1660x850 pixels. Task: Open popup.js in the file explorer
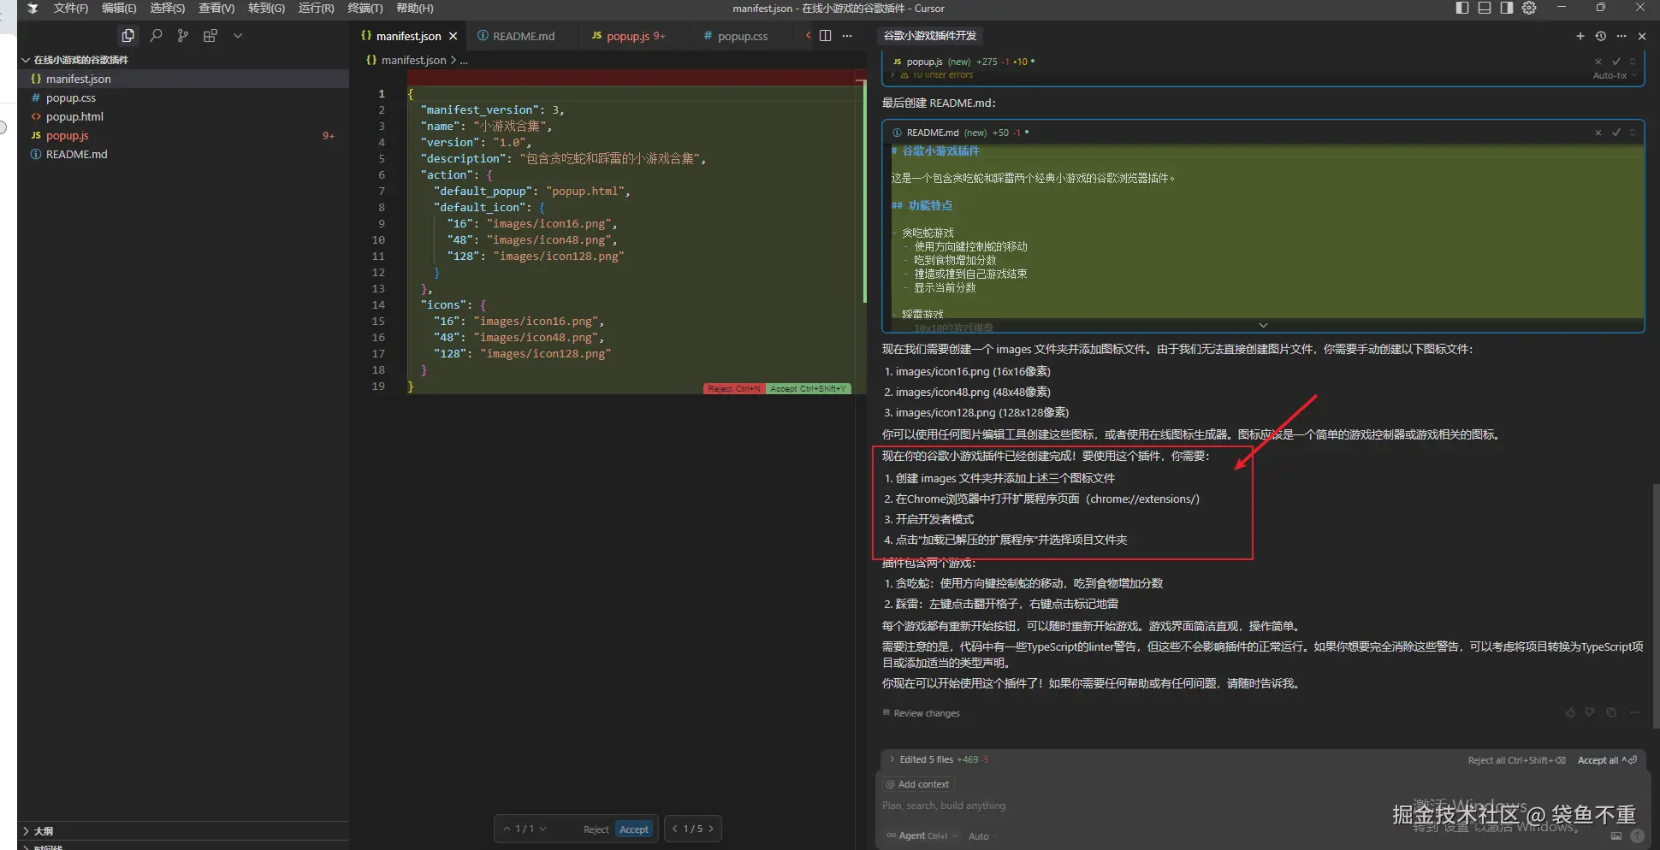tap(183, 135)
